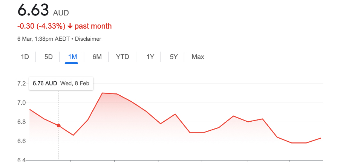This screenshot has height=162, width=340.
Task: Show the Max price history
Action: (198, 57)
